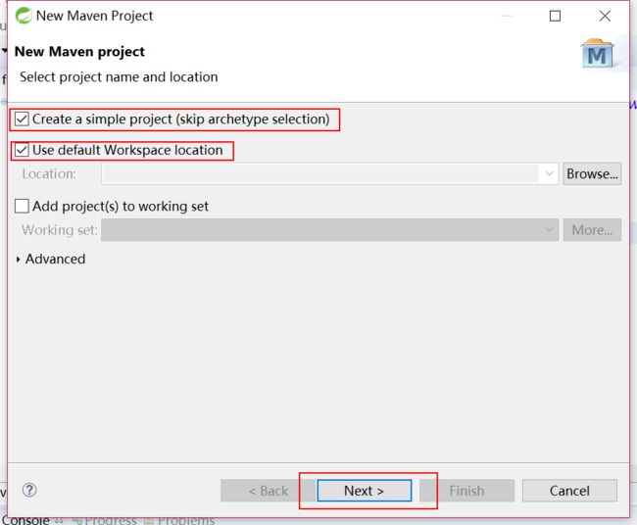
Task: Close the New Maven Project dialog
Action: tap(605, 16)
